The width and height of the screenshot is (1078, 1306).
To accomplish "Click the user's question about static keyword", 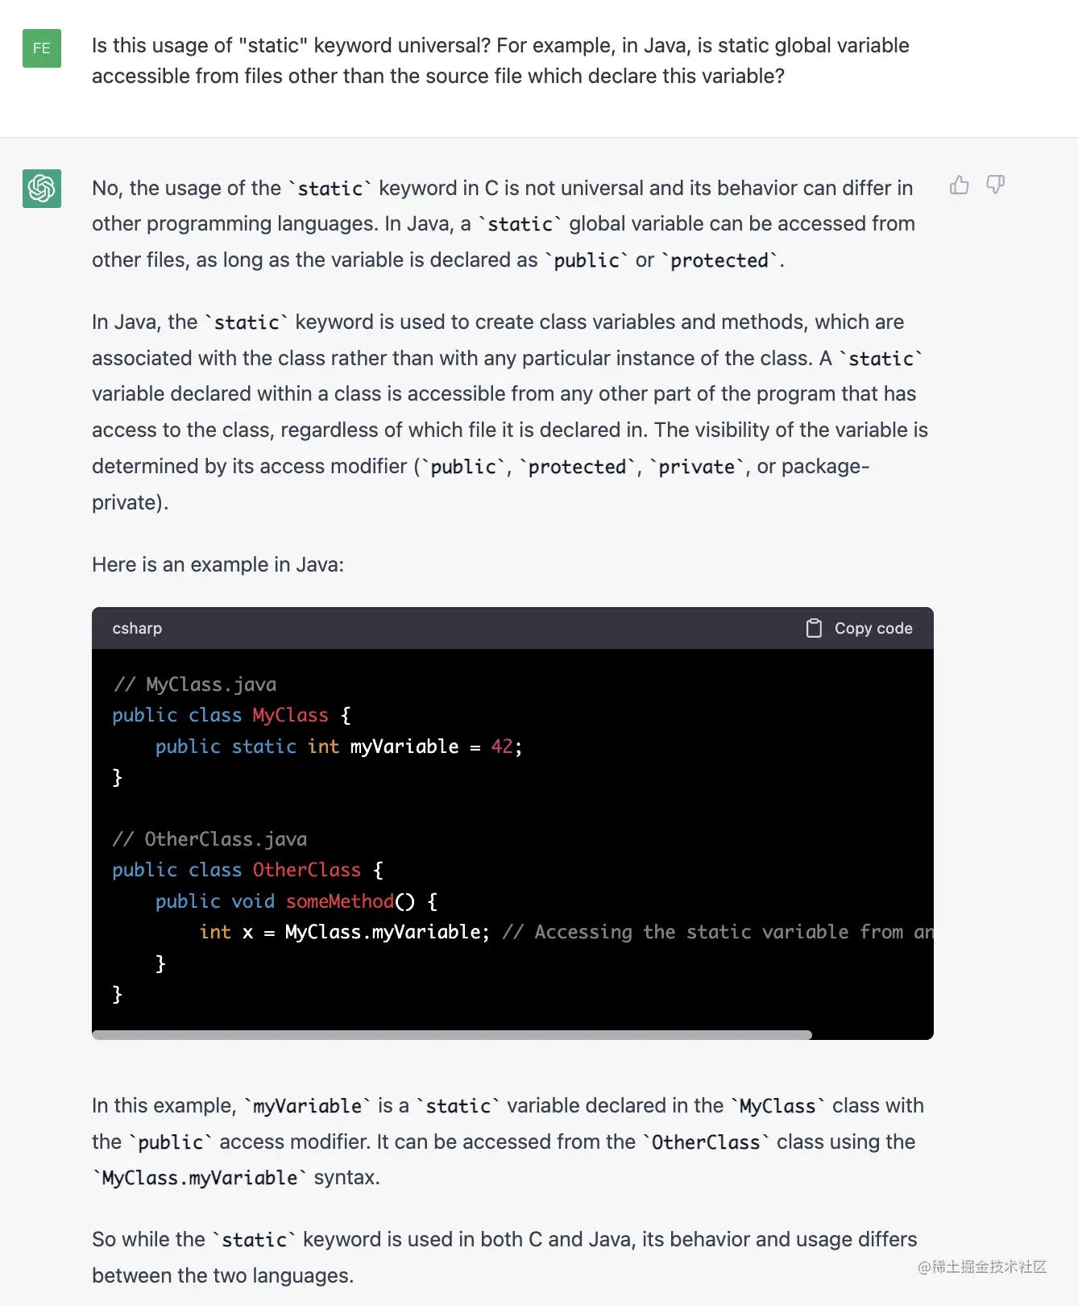I will [500, 60].
